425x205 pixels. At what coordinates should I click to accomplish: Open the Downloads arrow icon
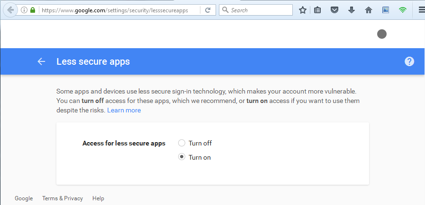tap(352, 10)
